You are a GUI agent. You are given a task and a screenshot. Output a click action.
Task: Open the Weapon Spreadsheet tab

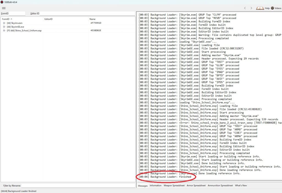click(174, 186)
